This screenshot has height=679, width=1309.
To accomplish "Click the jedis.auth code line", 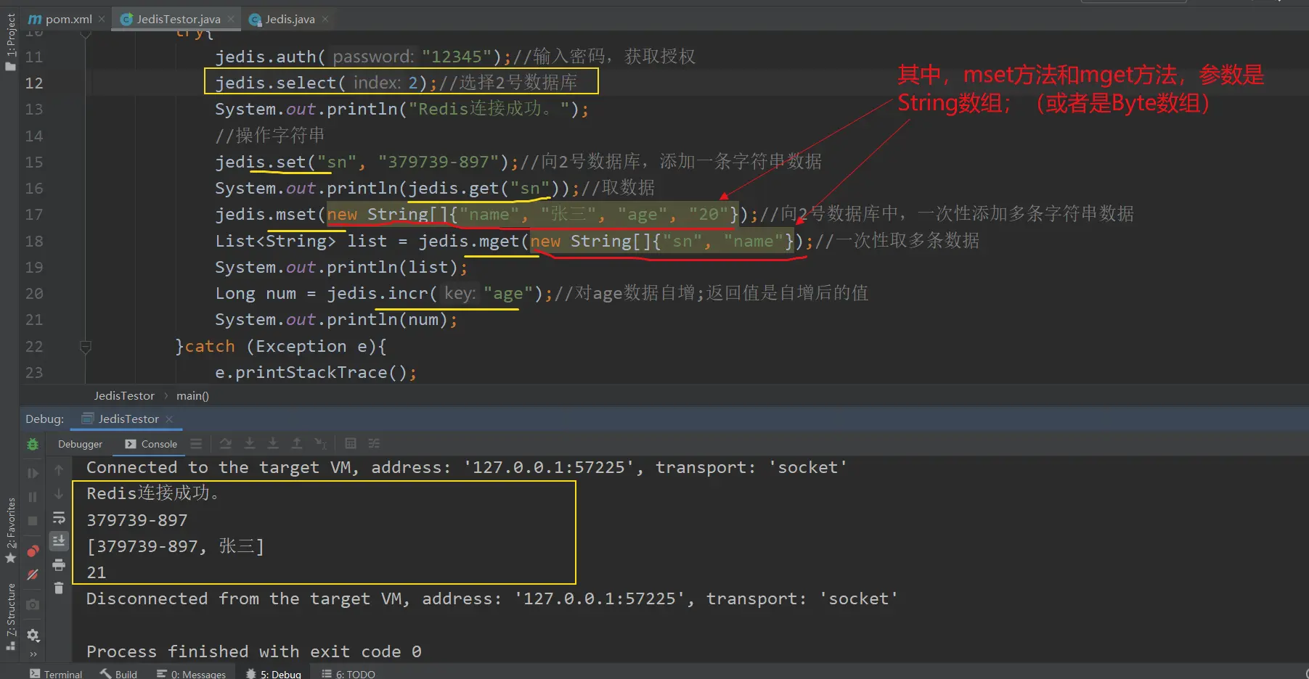I will 455,57.
